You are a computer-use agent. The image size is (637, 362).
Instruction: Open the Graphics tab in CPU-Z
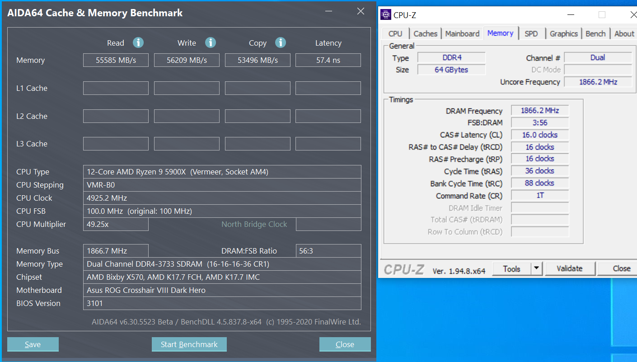[x=564, y=33]
